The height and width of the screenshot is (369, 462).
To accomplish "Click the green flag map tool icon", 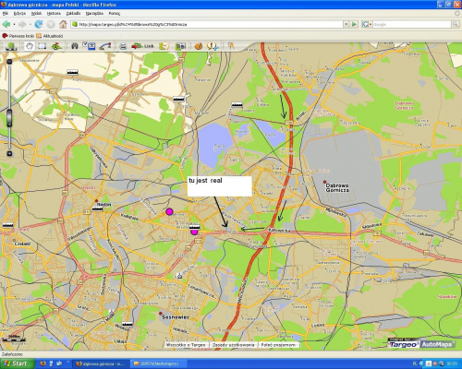I will click(x=56, y=46).
